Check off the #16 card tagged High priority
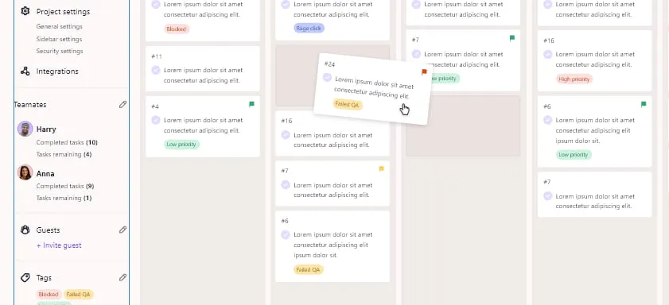Screen dimensions: 669x305 (x=548, y=55)
